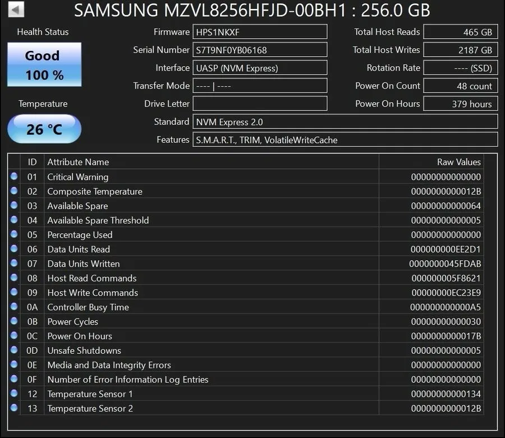Select the Available Spare Threshold attribute name
This screenshot has height=438, width=505.
click(x=98, y=220)
